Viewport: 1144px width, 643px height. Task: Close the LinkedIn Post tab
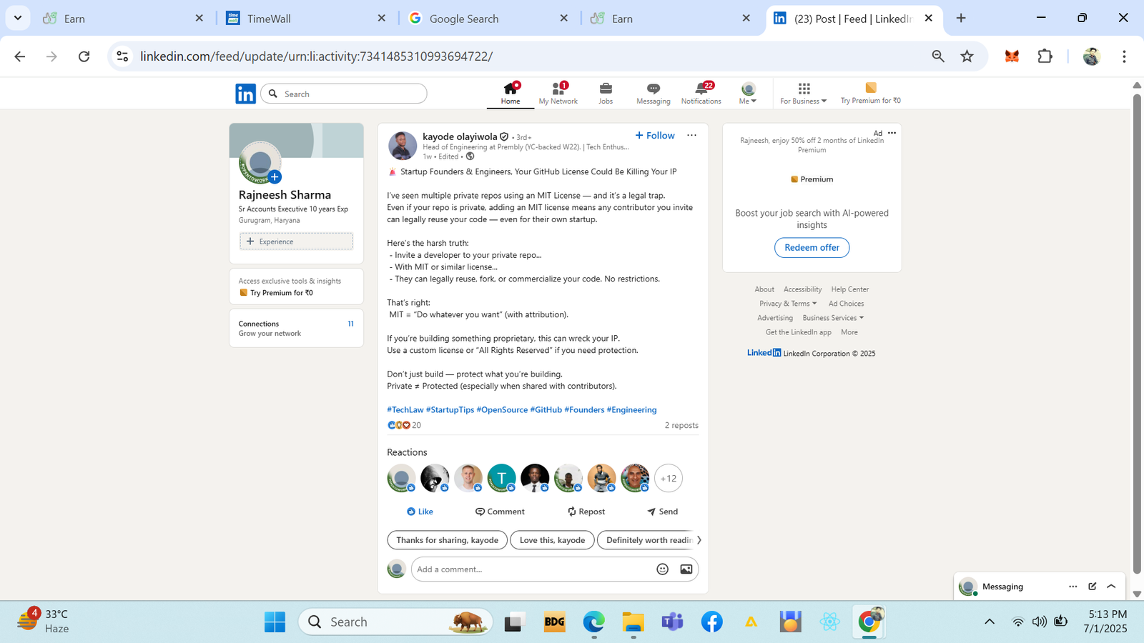click(x=929, y=19)
